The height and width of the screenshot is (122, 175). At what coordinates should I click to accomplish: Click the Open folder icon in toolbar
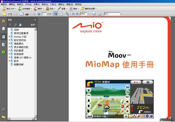(4, 14)
